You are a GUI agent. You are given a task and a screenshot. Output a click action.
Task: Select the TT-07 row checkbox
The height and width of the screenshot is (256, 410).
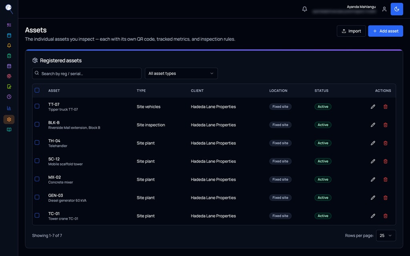(37, 106)
